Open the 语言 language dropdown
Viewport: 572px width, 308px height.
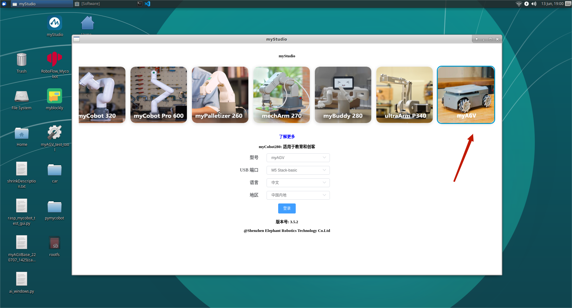(x=298, y=182)
